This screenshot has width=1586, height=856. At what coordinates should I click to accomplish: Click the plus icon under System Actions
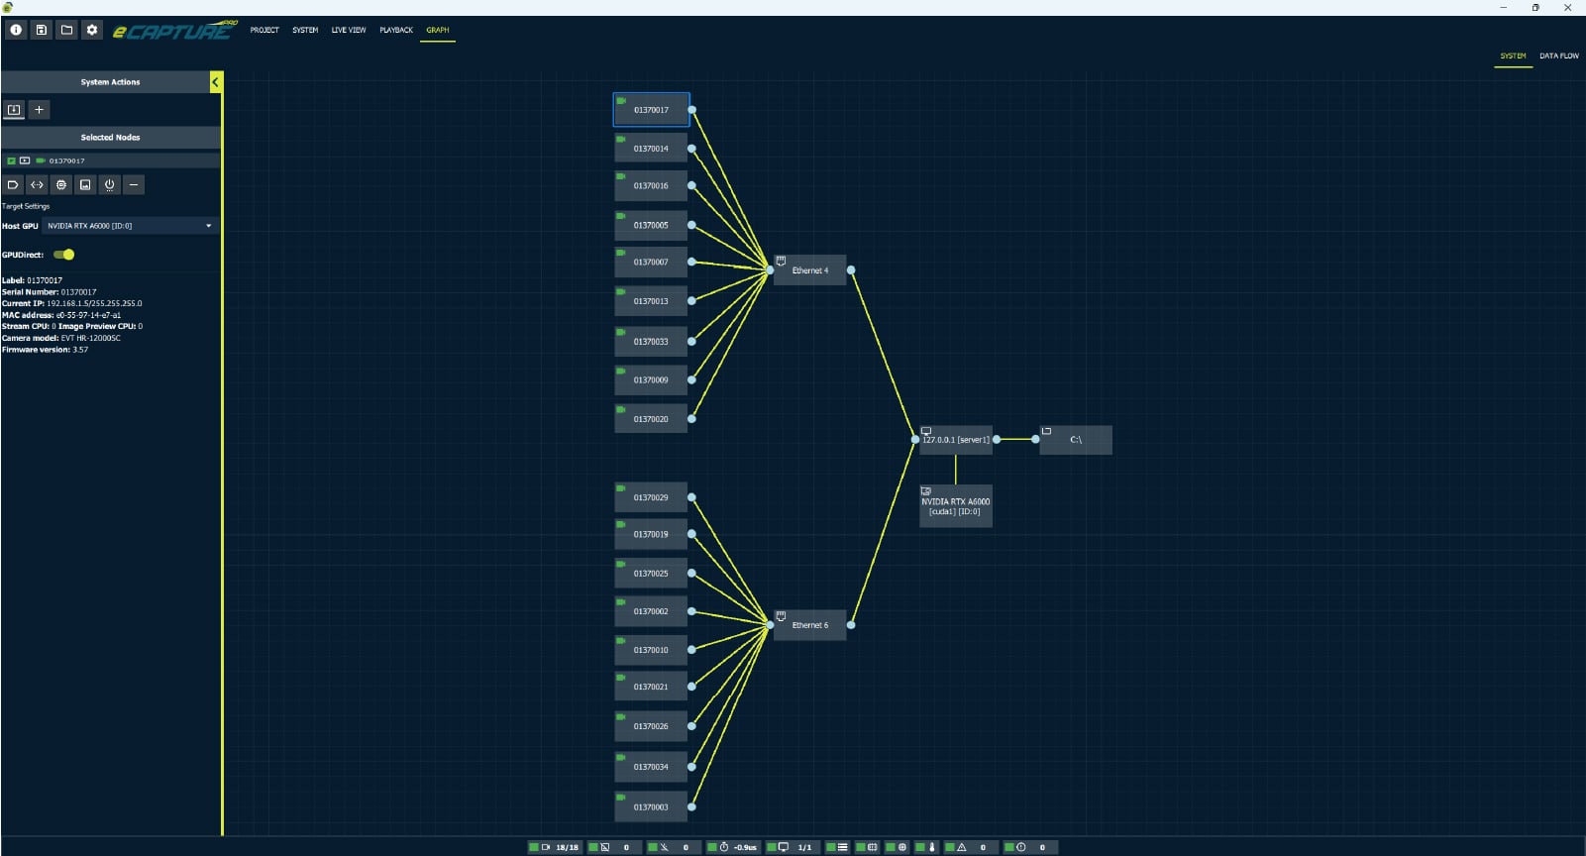[39, 110]
